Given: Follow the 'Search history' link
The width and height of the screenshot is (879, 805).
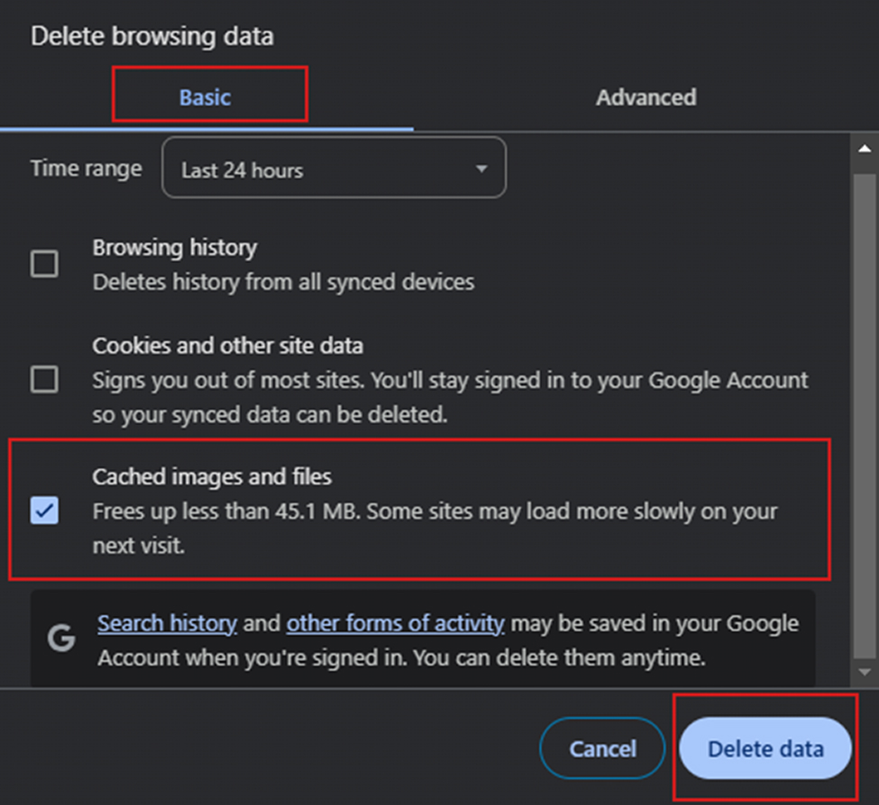Looking at the screenshot, I should pos(167,623).
